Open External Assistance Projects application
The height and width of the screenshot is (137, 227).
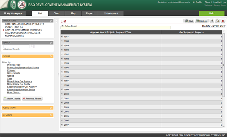(x=24, y=24)
